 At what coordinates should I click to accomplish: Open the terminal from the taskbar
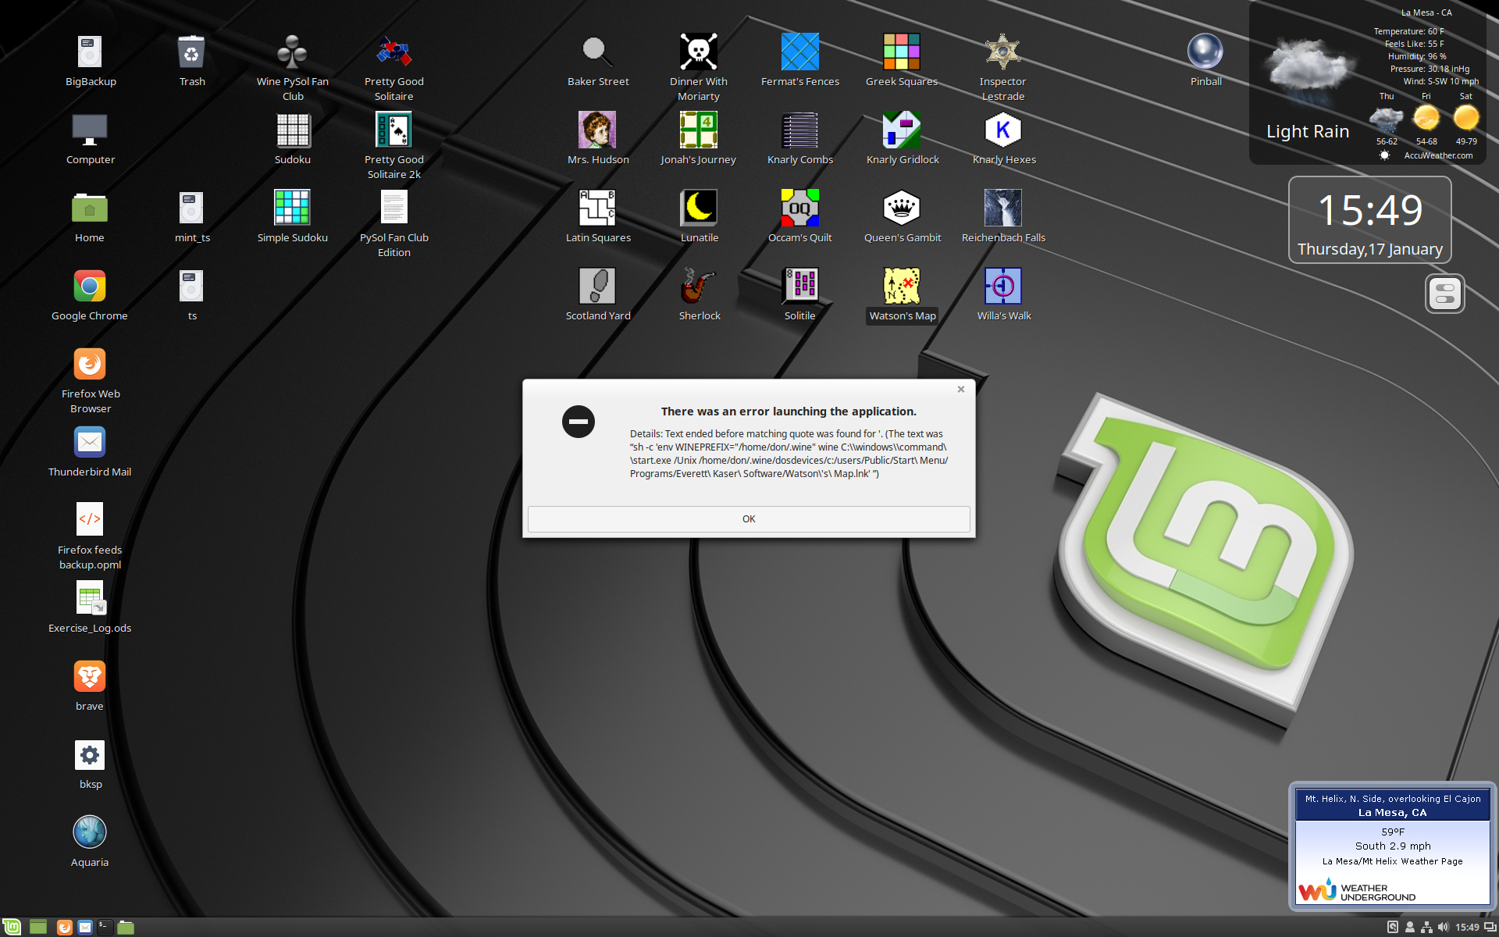tap(104, 928)
